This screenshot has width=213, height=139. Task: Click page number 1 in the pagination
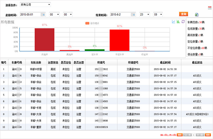click(194, 135)
